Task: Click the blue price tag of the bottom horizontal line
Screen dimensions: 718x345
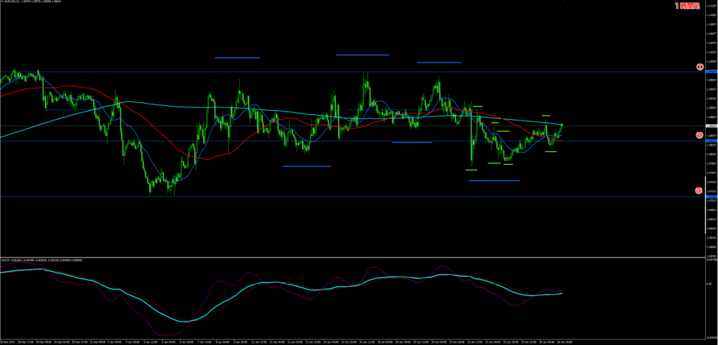Action: [x=712, y=196]
